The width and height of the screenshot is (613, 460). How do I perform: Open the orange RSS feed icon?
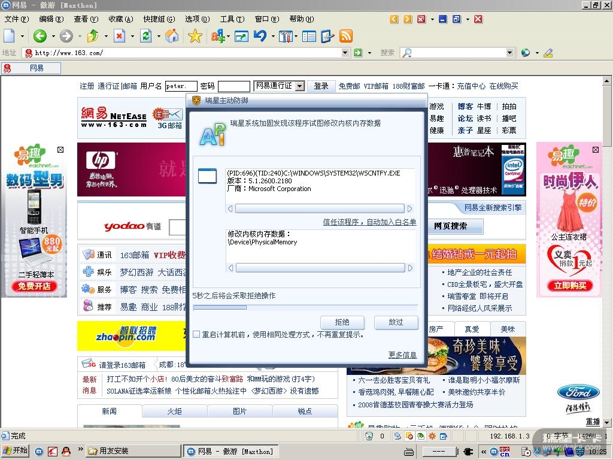click(346, 36)
